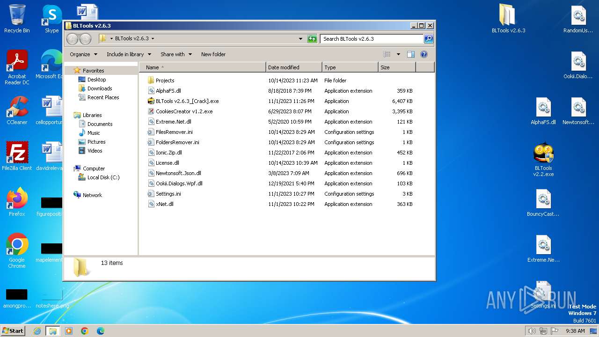This screenshot has width=599, height=337.
Task: Open Microsoft Edge from the taskbar
Action: [101, 331]
